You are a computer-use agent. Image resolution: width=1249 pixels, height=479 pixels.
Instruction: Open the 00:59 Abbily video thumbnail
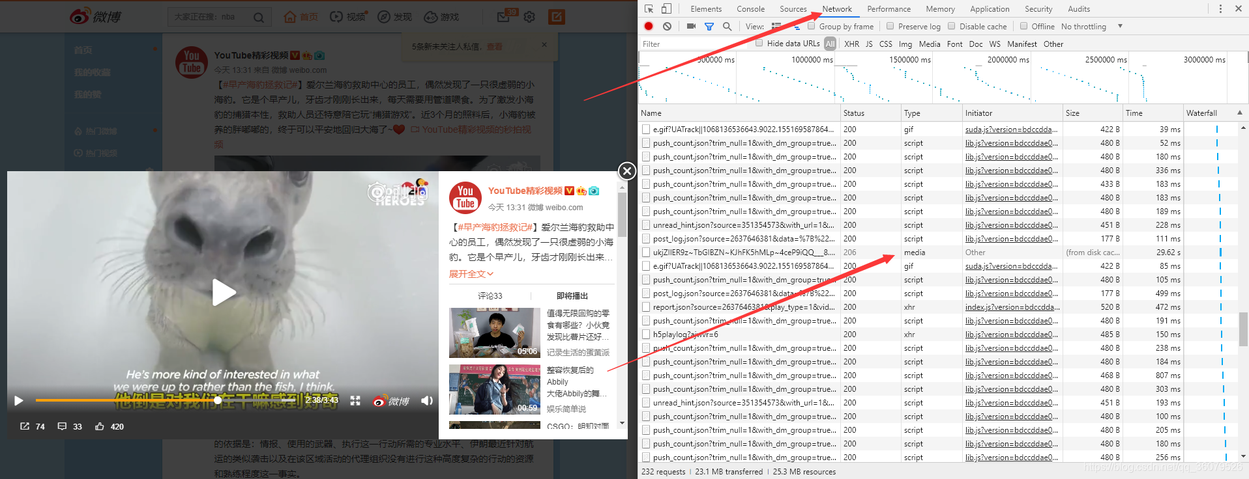pyautogui.click(x=495, y=389)
